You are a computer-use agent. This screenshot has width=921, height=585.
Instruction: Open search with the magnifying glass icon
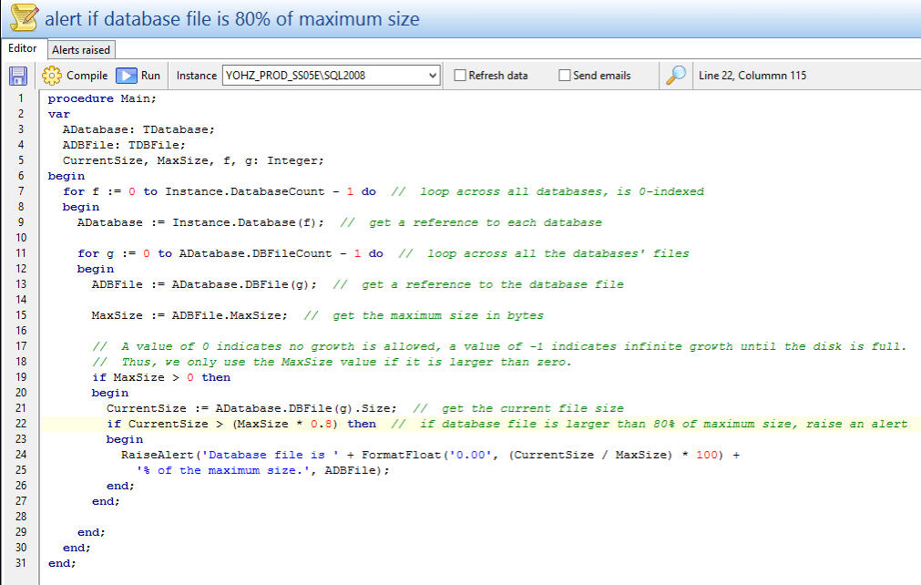(x=675, y=76)
